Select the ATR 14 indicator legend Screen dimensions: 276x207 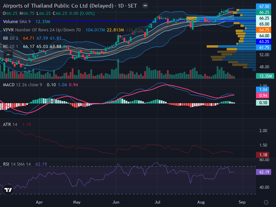coord(10,125)
